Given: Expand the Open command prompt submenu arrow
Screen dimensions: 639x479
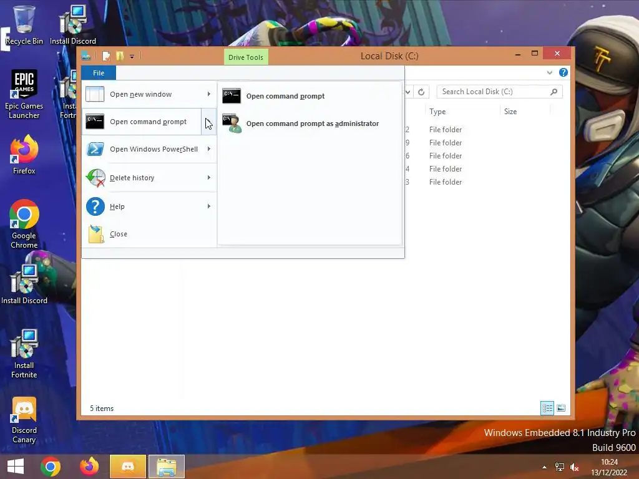Looking at the screenshot, I should (x=208, y=122).
